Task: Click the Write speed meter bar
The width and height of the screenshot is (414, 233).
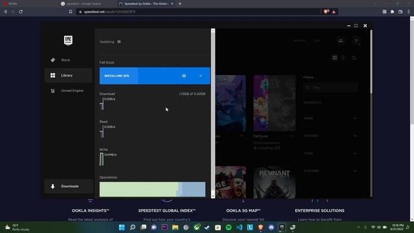Action: pos(102,159)
